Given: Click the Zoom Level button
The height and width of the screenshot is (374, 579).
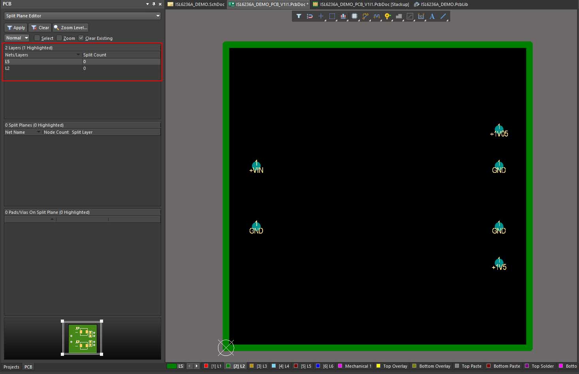Looking at the screenshot, I should tap(70, 28).
